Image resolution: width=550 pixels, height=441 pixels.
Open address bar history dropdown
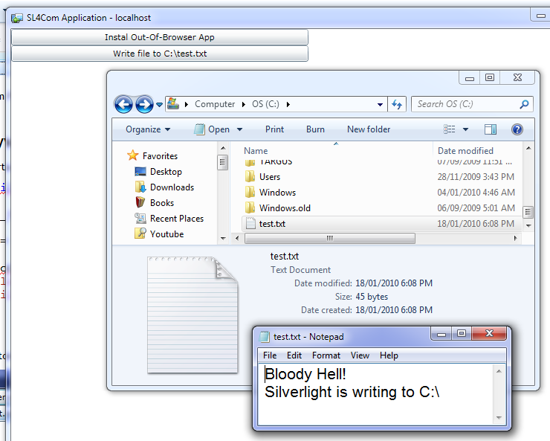(x=380, y=105)
